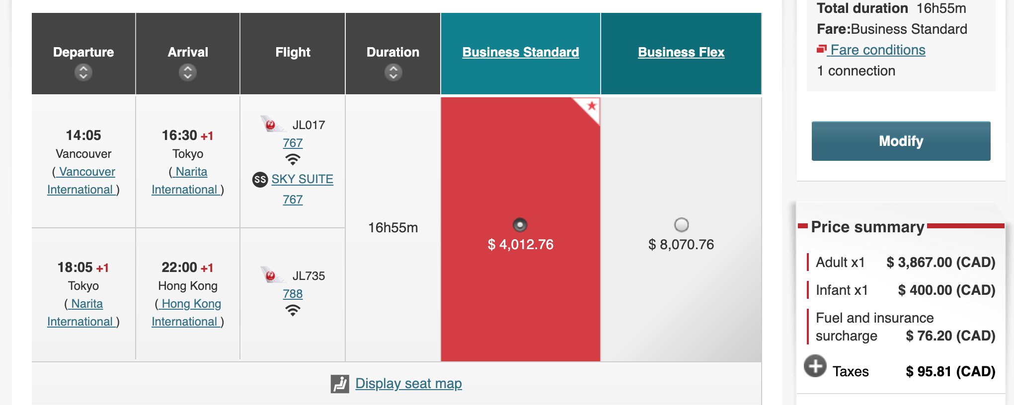1014x405 pixels.
Task: Click the JL735 airline tail logo
Action: click(x=271, y=275)
